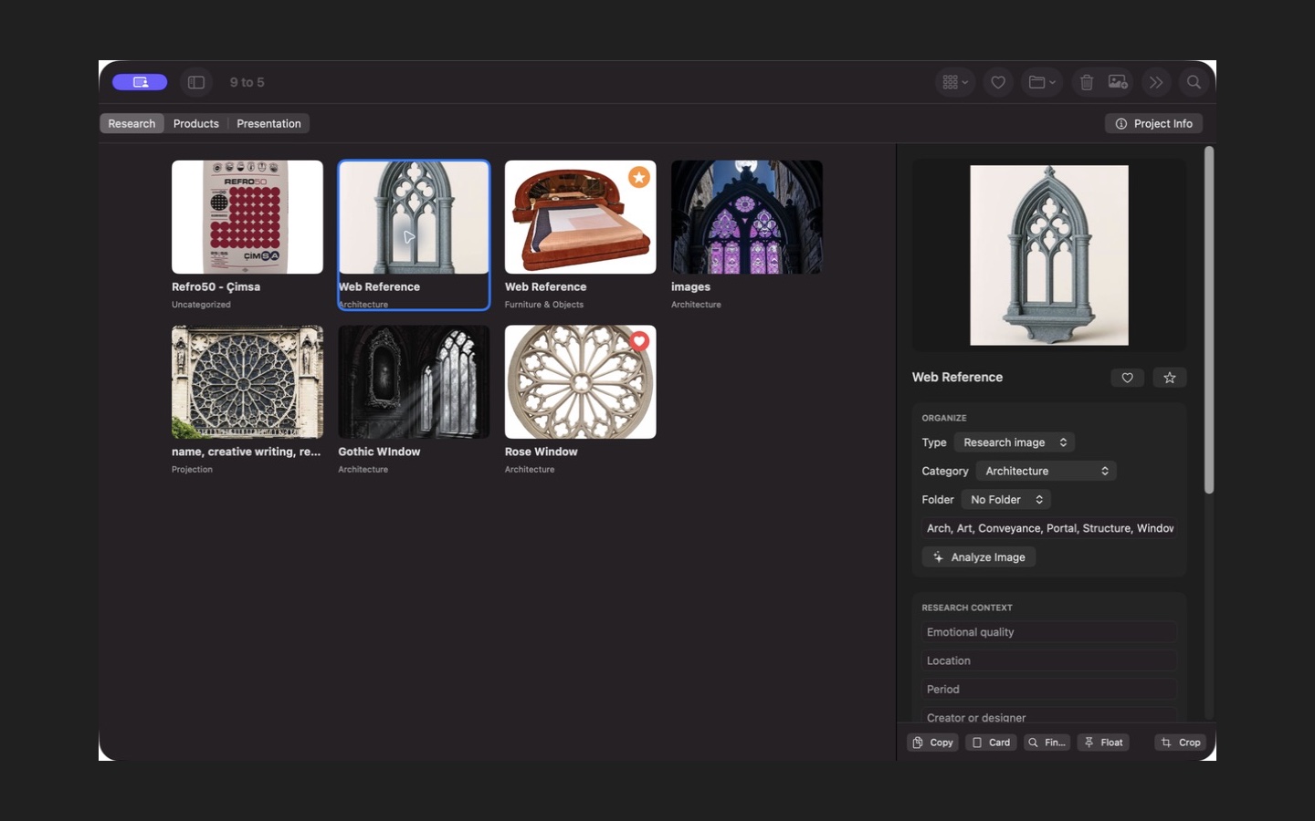Switch to the Research tab

(131, 123)
